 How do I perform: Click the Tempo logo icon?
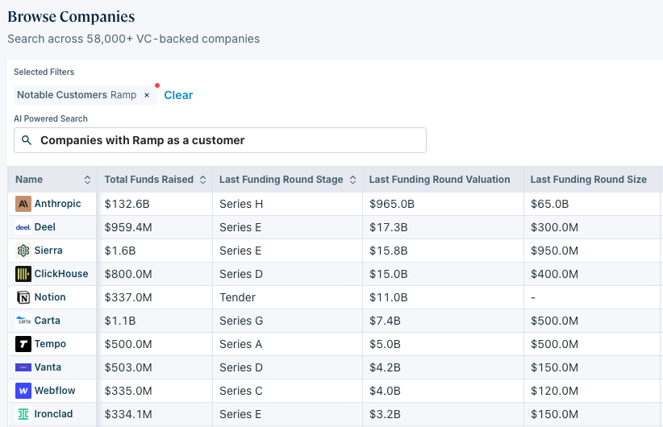click(23, 344)
